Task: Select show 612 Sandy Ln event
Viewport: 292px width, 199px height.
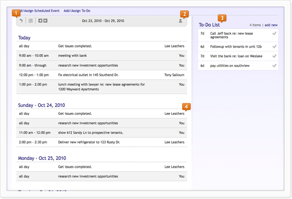Action: point(101,133)
